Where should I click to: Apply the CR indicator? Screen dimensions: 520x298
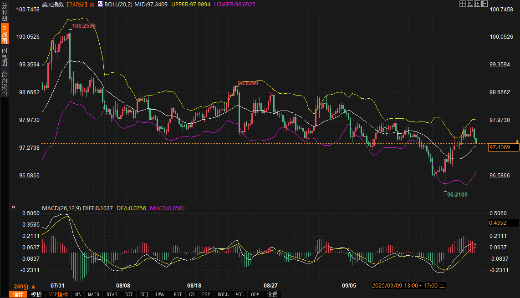[192, 294]
